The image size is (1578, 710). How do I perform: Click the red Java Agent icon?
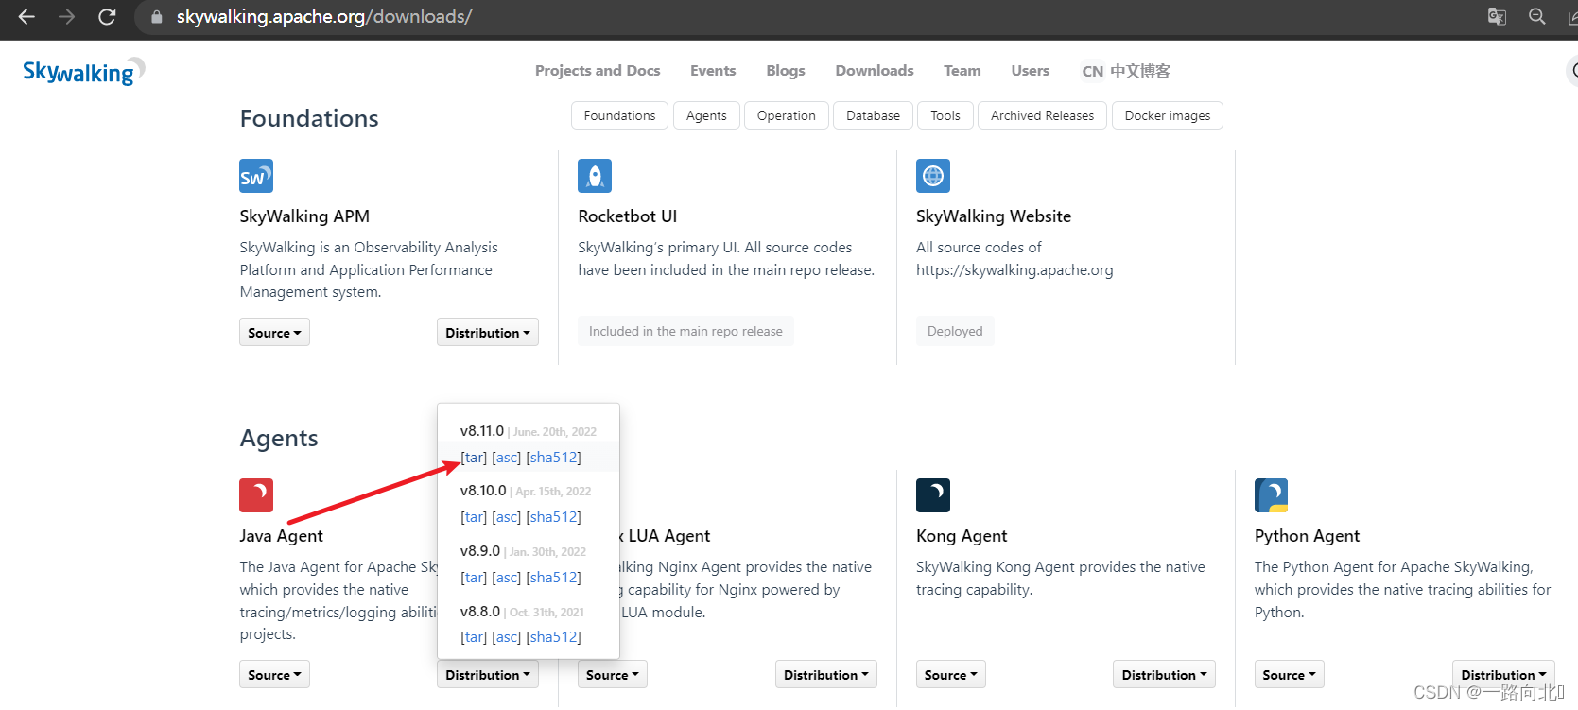pos(256,495)
